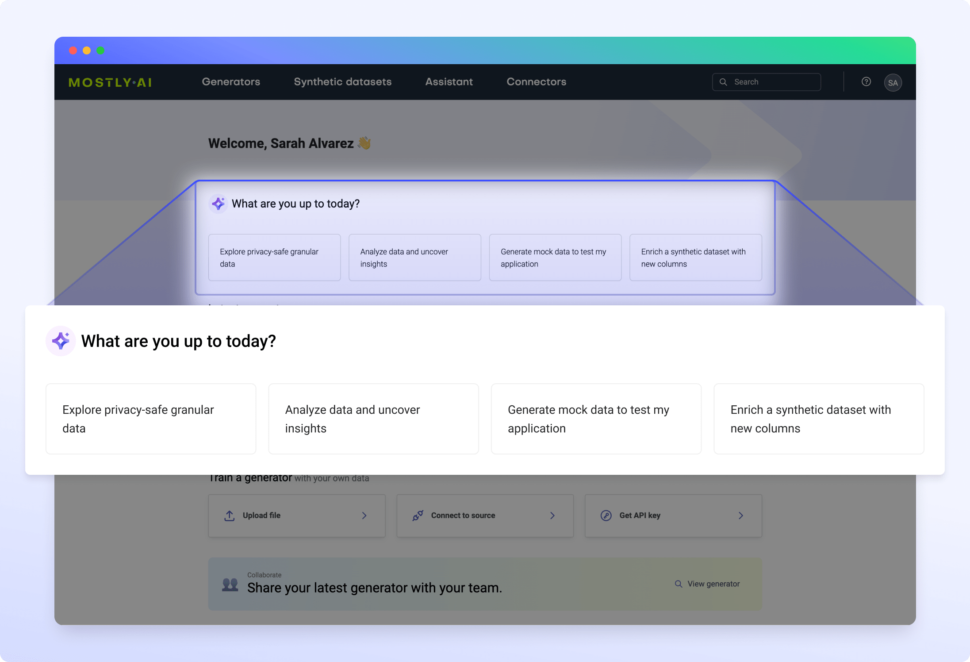
Task: Click the key icon for Get API key
Action: (606, 516)
